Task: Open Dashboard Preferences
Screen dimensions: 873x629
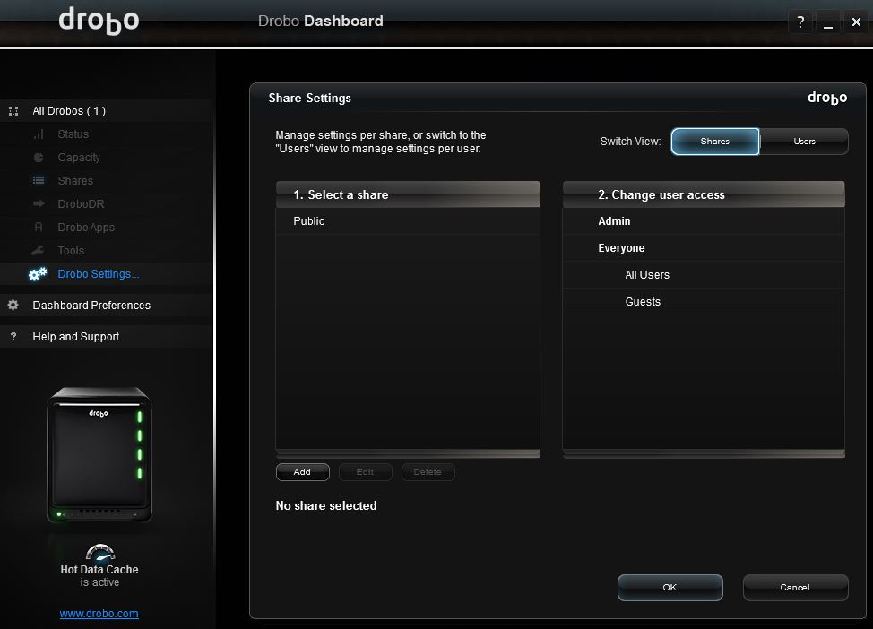Action: [x=106, y=305]
